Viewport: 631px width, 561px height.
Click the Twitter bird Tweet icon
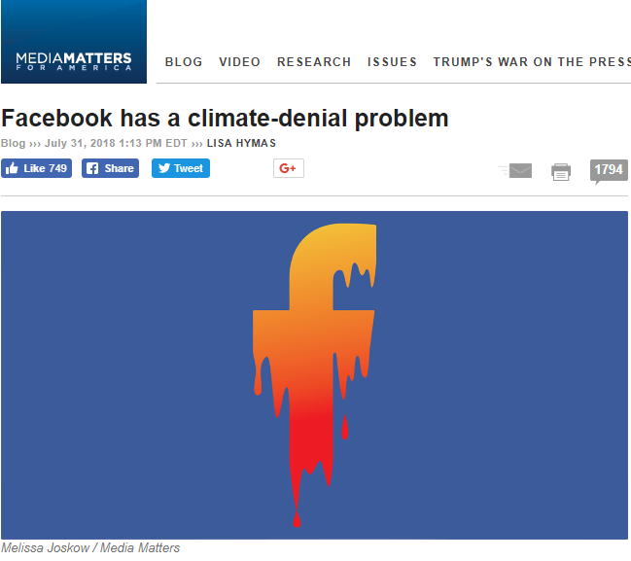tap(164, 168)
